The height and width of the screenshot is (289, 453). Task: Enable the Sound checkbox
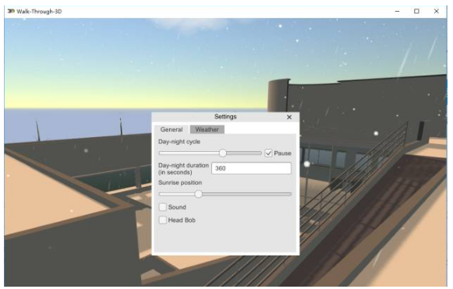pos(163,207)
